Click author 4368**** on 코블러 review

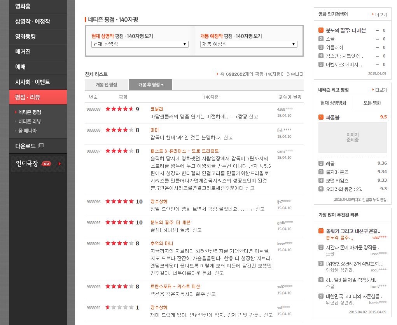(x=285, y=109)
